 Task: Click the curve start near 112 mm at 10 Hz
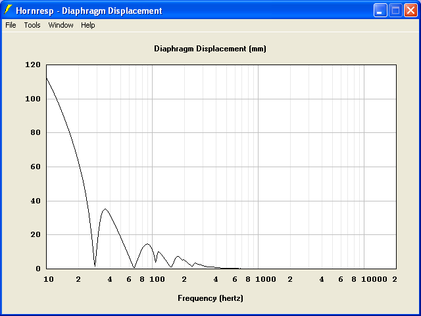click(x=47, y=78)
